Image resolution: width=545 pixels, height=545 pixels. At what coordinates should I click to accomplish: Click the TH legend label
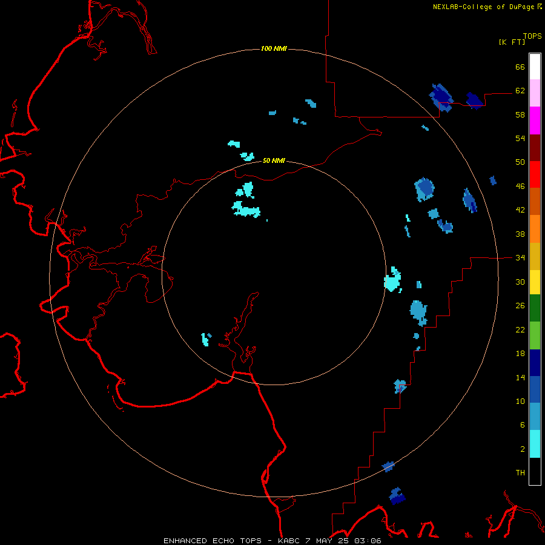pos(520,473)
